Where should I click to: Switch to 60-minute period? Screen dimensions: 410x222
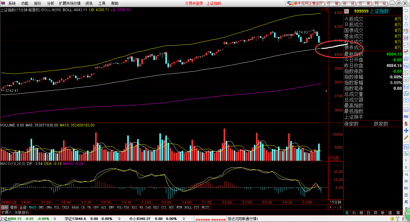[x=406, y=188]
